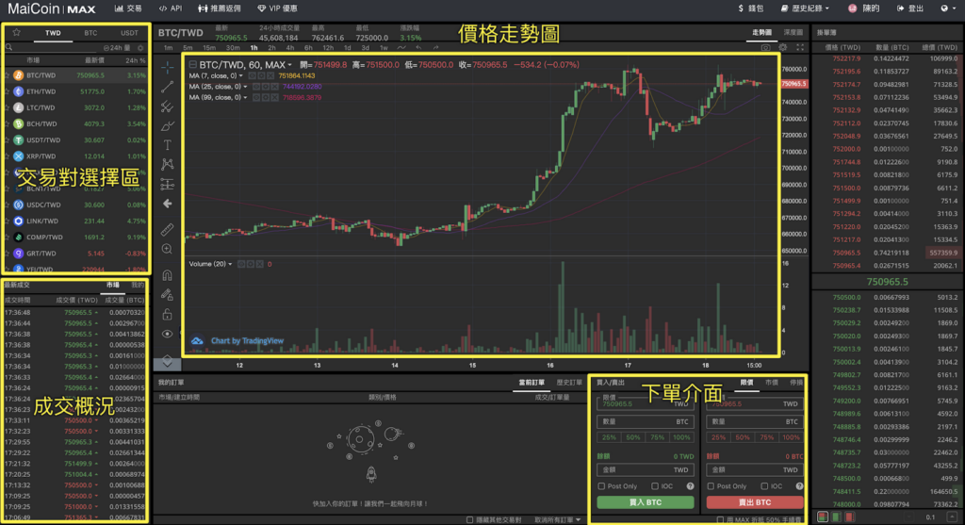Open the favorites star tab in market list

click(17, 33)
